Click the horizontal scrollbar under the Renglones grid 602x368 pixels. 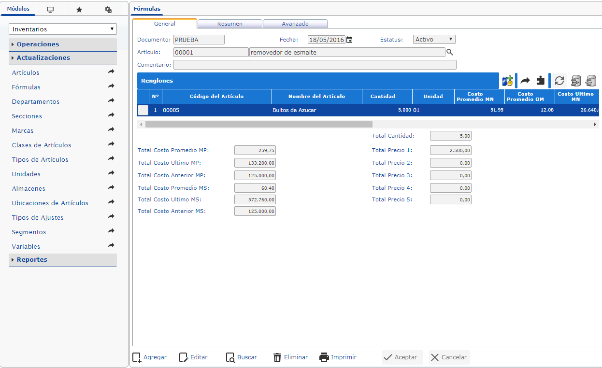[x=258, y=125]
